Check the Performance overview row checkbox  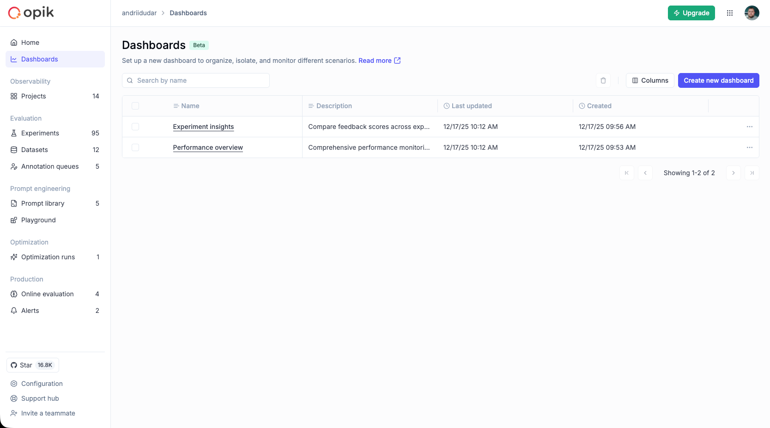[135, 147]
